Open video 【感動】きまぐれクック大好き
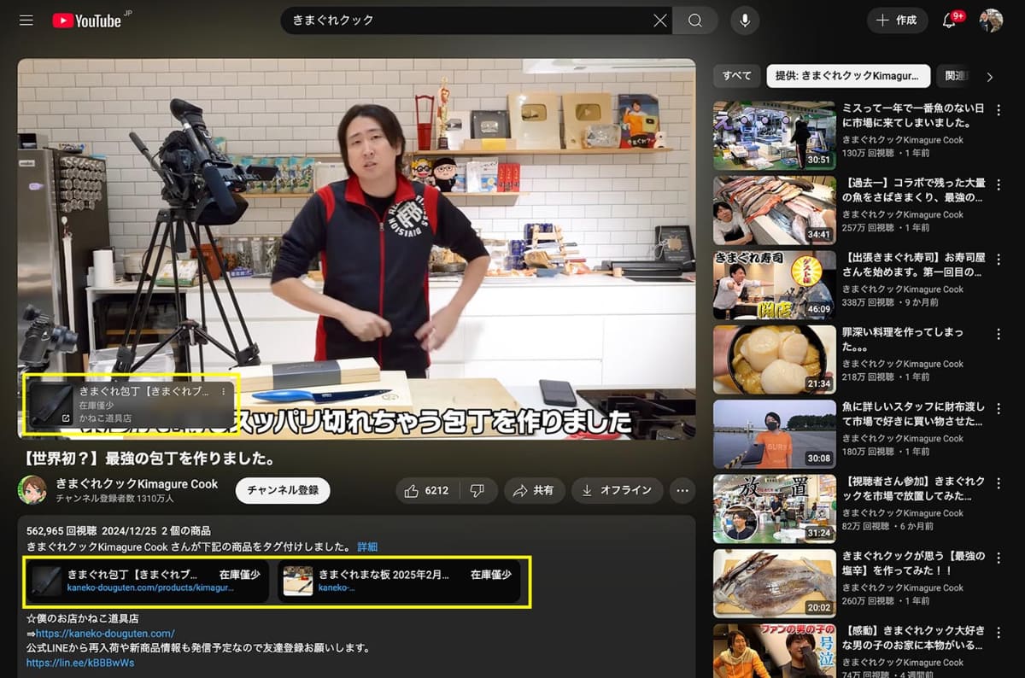 (x=914, y=638)
